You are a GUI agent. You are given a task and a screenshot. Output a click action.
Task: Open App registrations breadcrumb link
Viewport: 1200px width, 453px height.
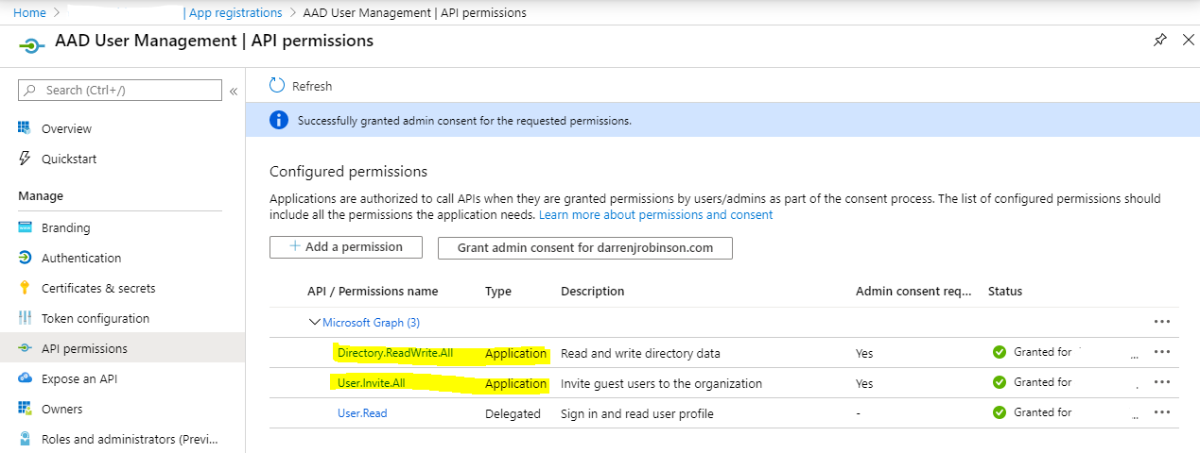pyautogui.click(x=235, y=12)
